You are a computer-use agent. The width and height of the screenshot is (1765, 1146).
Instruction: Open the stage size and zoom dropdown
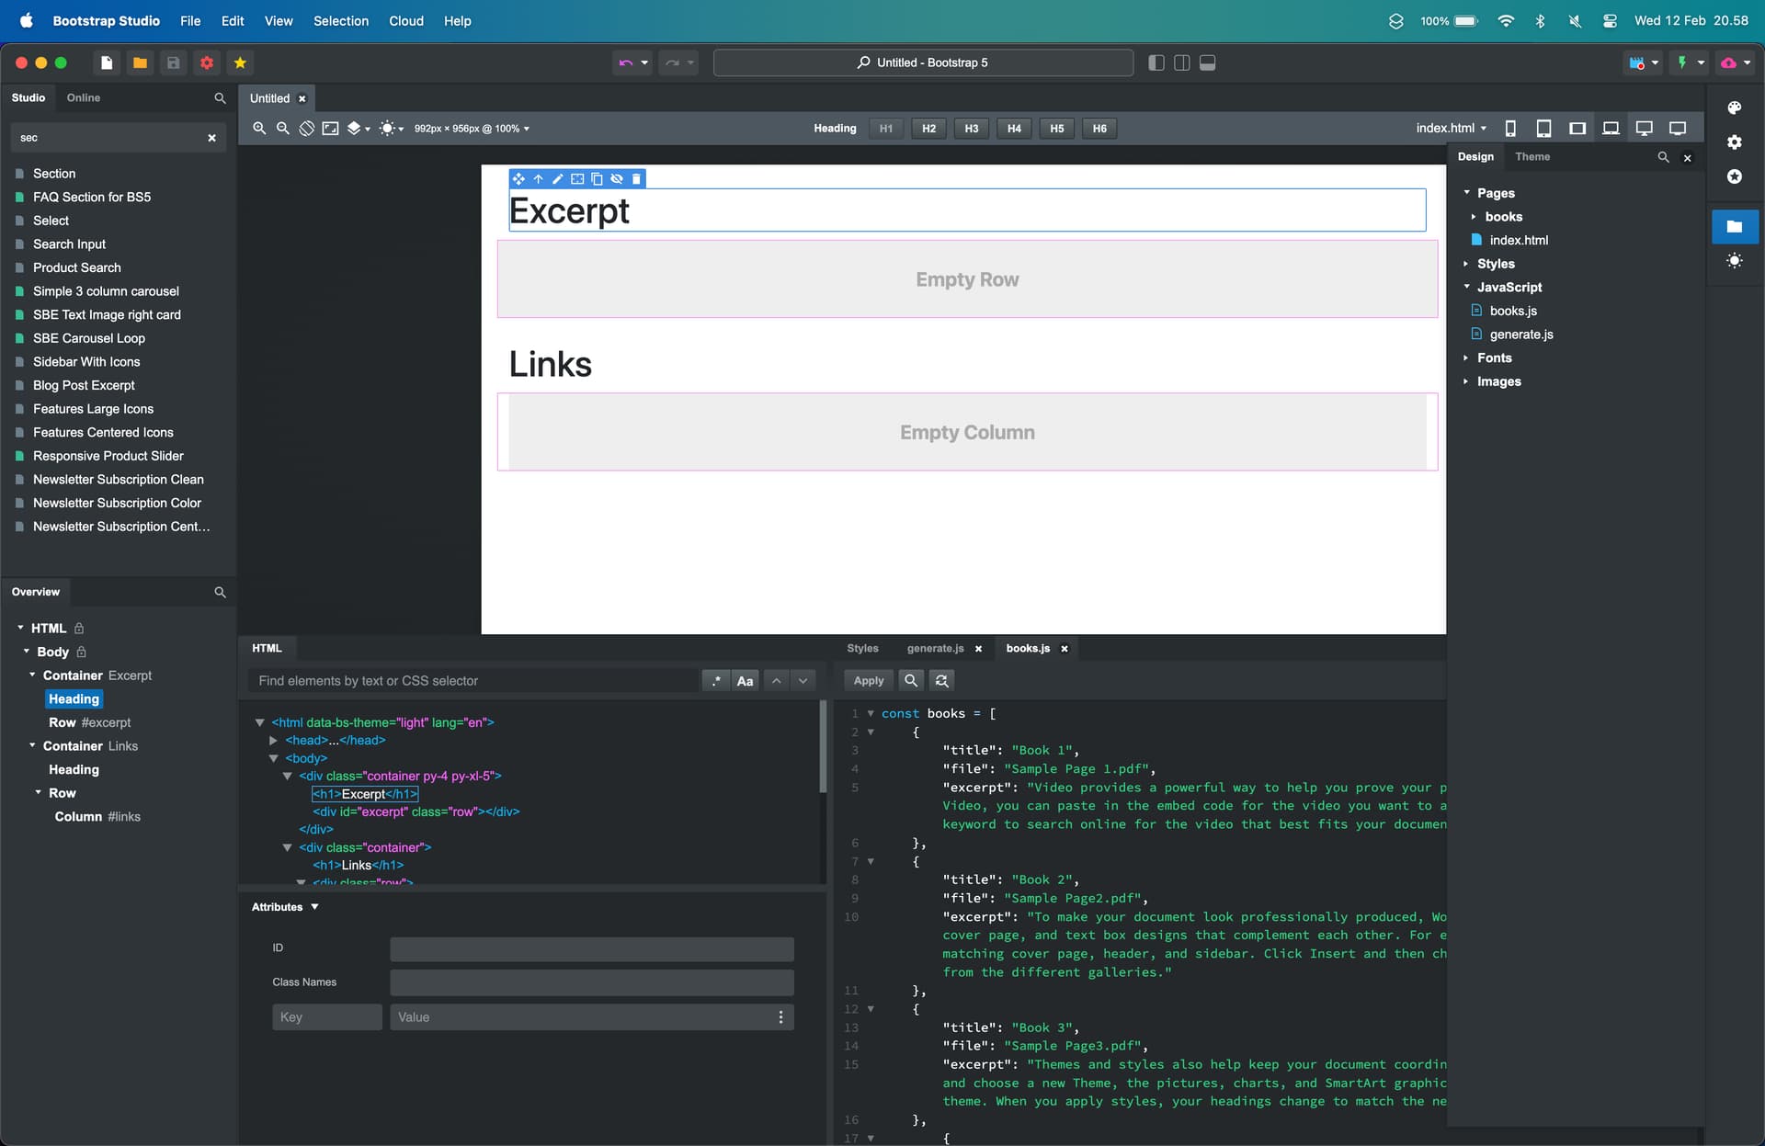coord(472,129)
